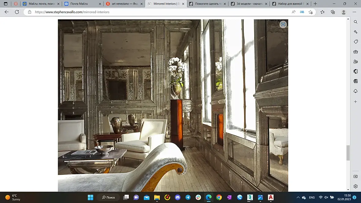Open Read Aloud in the address bar
This screenshot has height=203, width=361.
point(294,12)
